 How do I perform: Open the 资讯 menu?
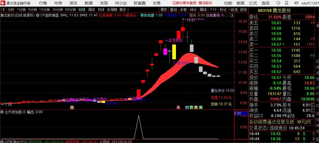pyautogui.click(x=73, y=3)
